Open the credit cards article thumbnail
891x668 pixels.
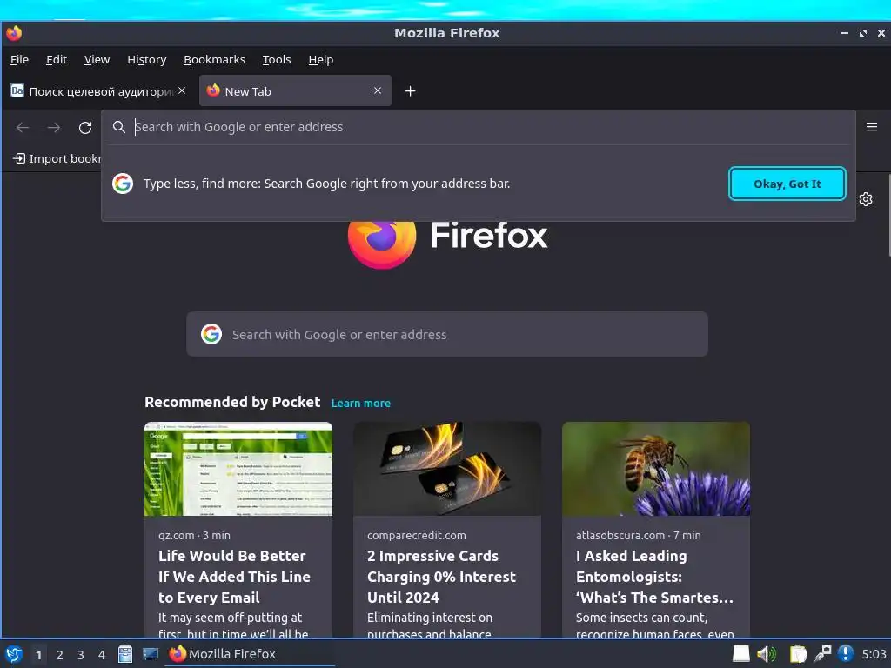point(447,469)
